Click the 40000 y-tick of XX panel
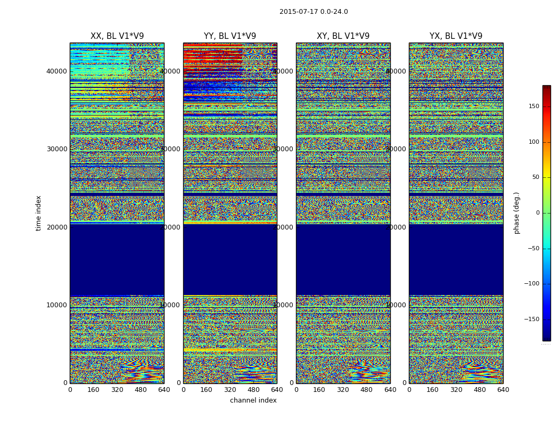 (x=57, y=71)
